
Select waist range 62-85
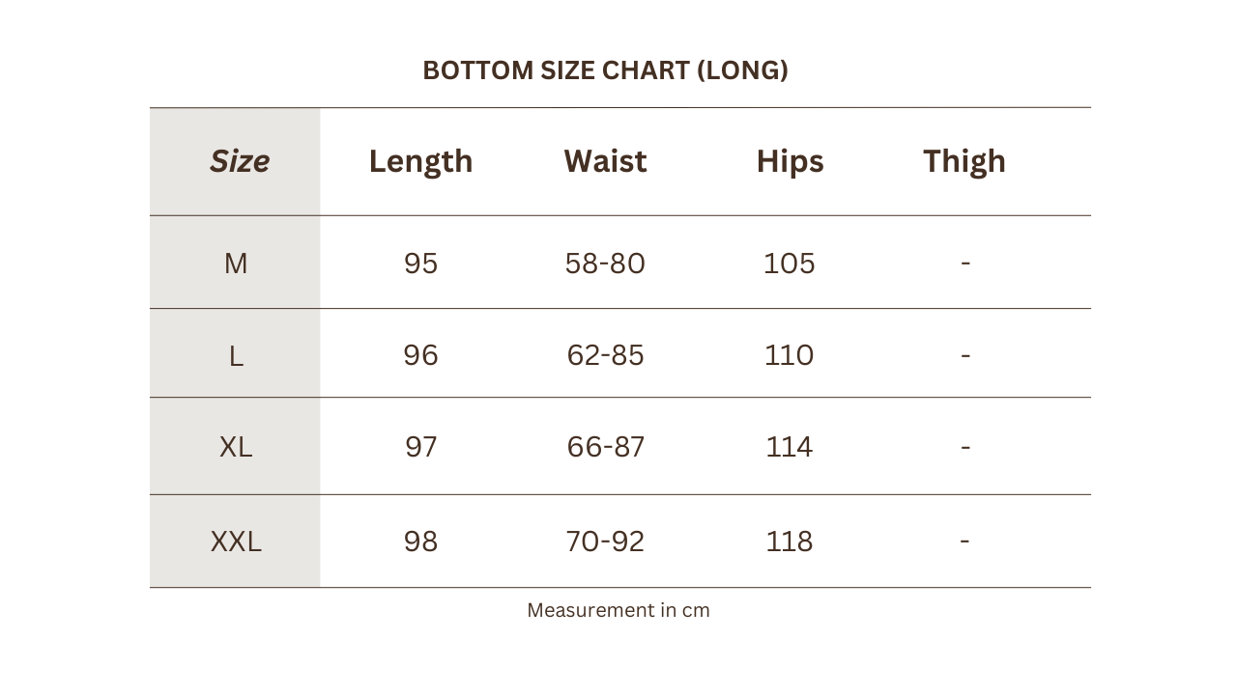coord(605,355)
